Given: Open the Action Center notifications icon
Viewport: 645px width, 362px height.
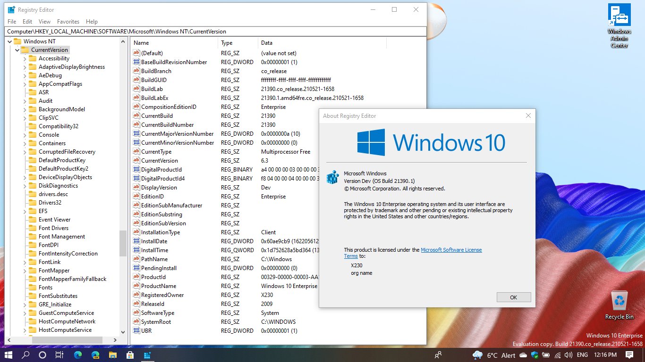Looking at the screenshot, I should point(629,355).
